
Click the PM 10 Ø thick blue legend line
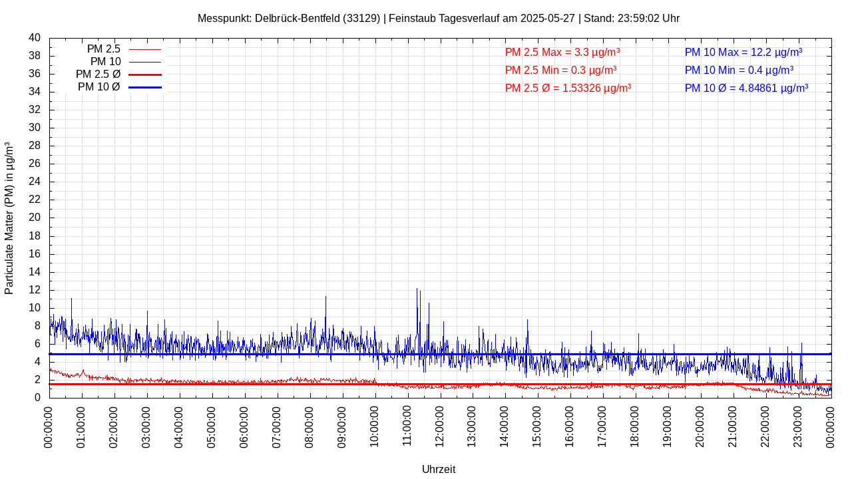tap(145, 87)
